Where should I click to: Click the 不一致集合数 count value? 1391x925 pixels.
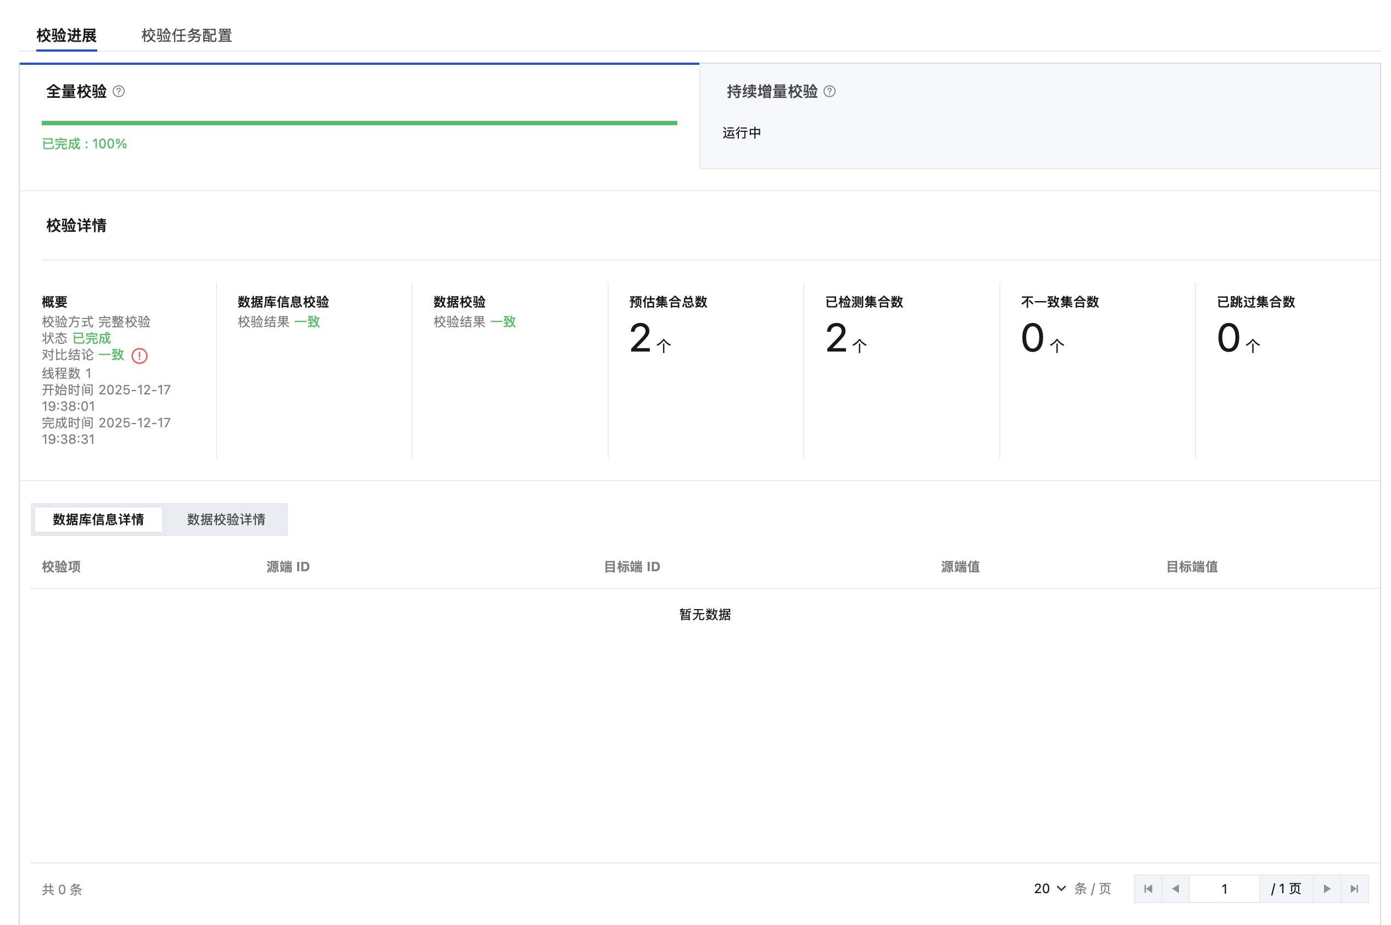1032,338
